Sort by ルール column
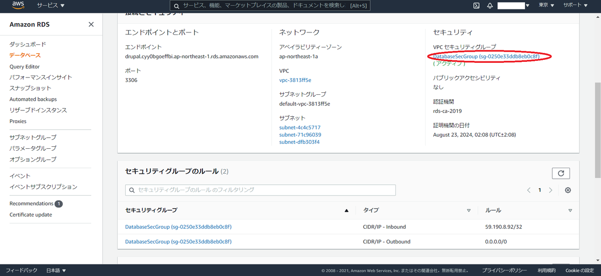The width and height of the screenshot is (601, 276). pos(570,211)
